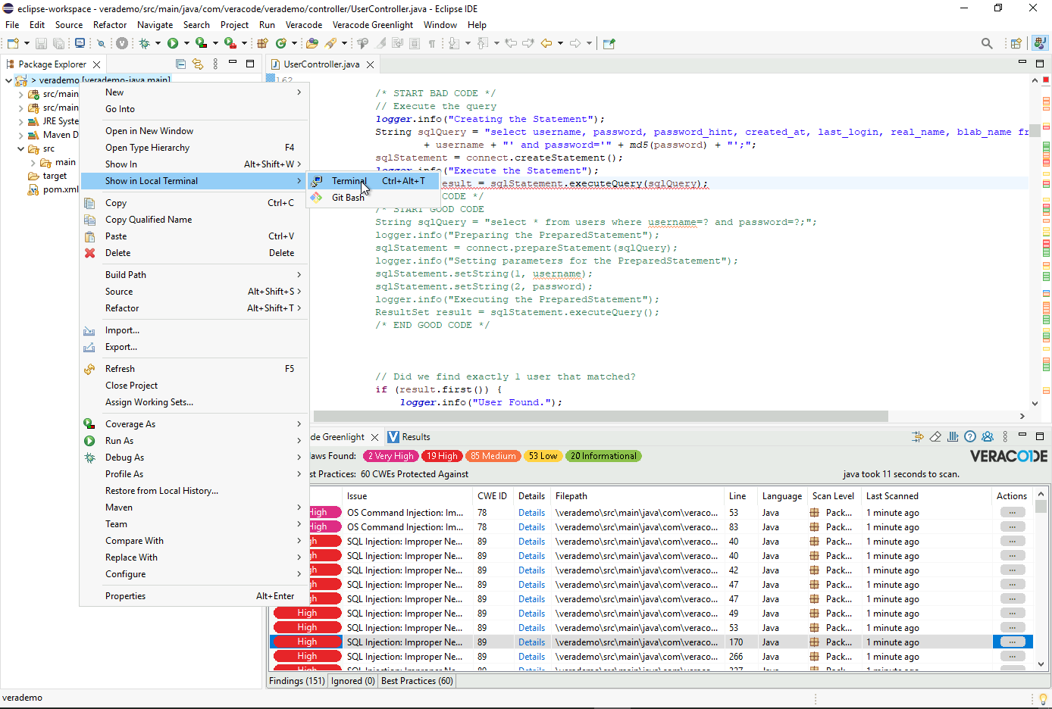Select Copy Qualified Name in context menu
This screenshot has width=1052, height=709.
pyautogui.click(x=194, y=220)
